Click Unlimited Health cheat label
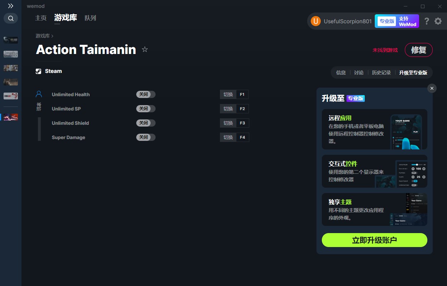This screenshot has height=286, width=447. [x=71, y=94]
